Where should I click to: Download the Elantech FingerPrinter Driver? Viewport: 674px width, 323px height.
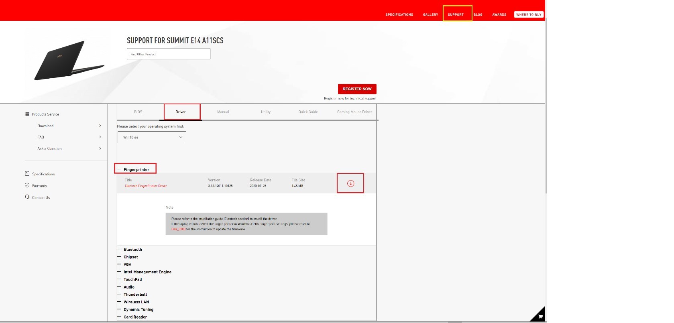[350, 183]
